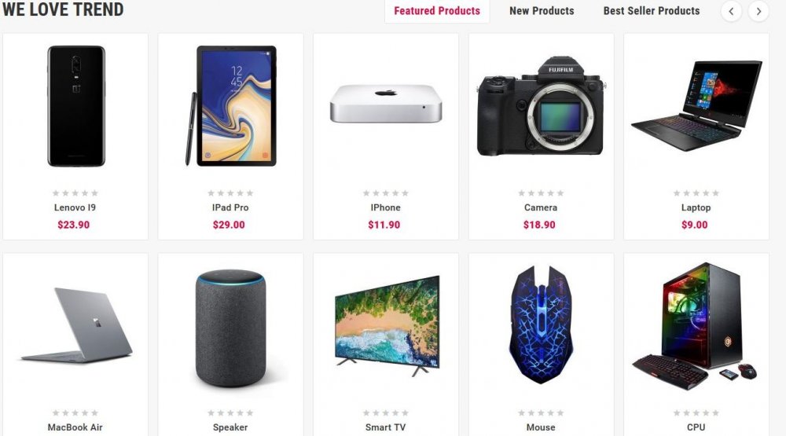Open the Lenovo I9 product link
Image resolution: width=786 pixels, height=436 pixels.
click(x=75, y=207)
